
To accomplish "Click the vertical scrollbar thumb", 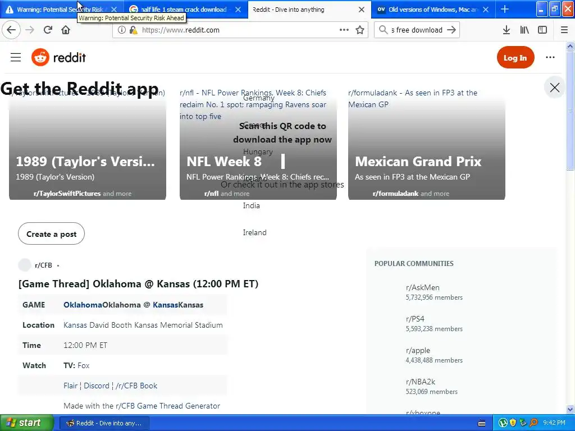I will pos(570,111).
